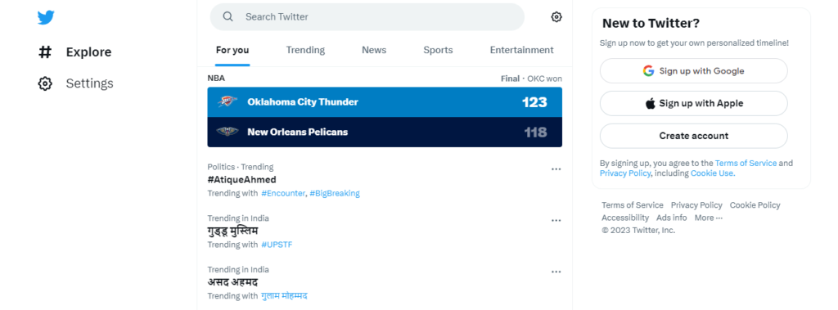Click the Create account button
The height and width of the screenshot is (310, 838).
(694, 136)
